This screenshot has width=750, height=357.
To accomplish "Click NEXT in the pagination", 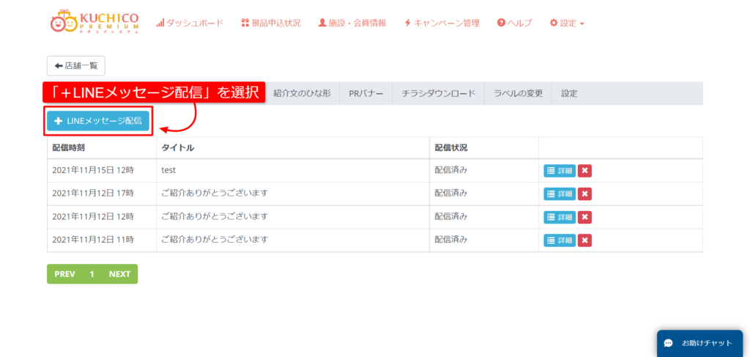I will click(x=119, y=274).
